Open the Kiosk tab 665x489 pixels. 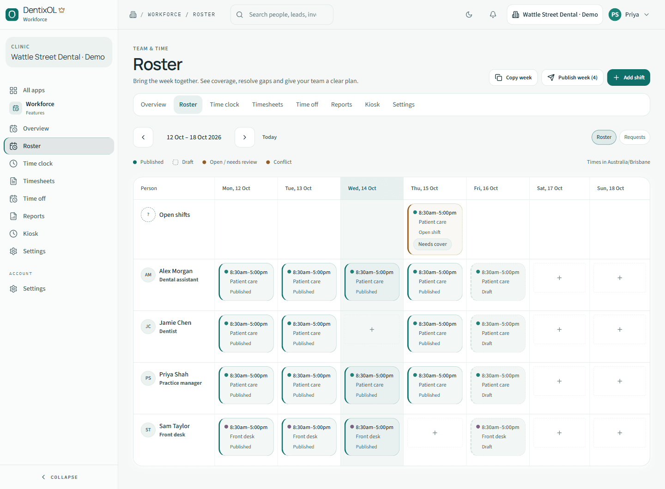tap(372, 105)
